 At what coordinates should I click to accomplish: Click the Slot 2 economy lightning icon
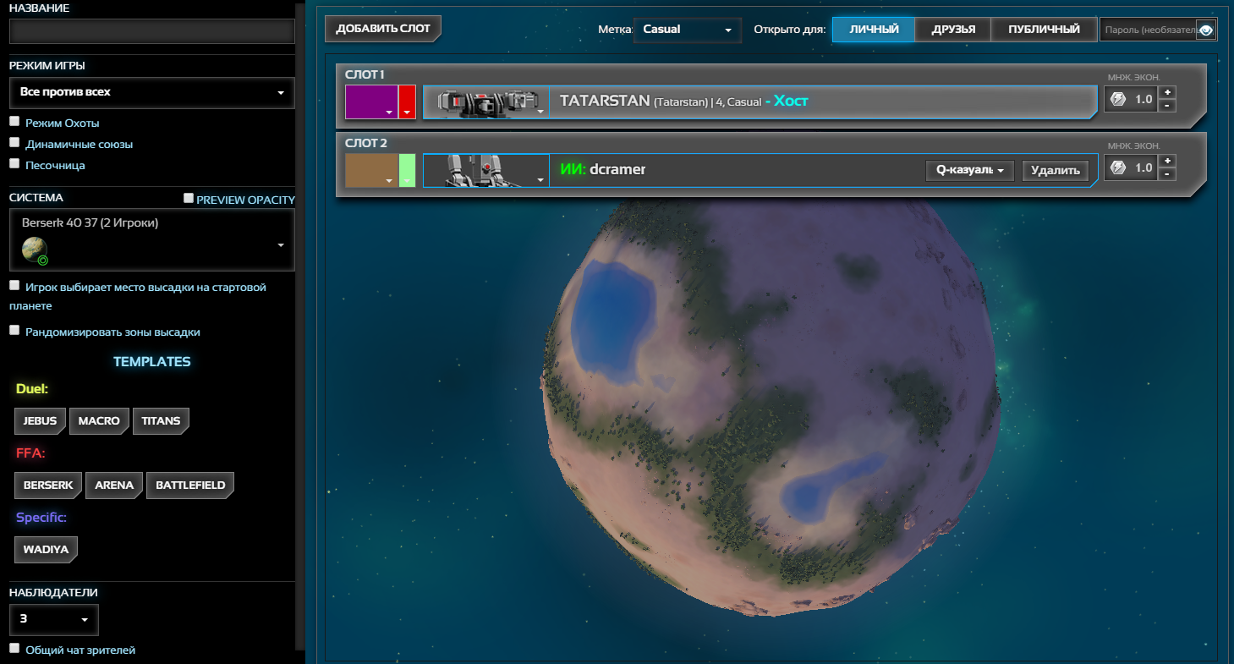1117,168
